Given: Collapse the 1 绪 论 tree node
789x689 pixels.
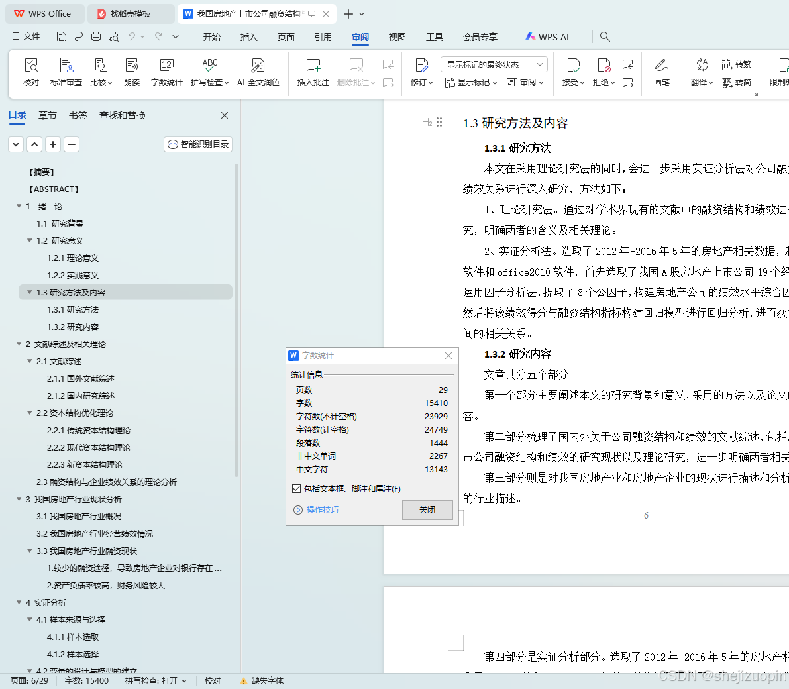Looking at the screenshot, I should pyautogui.click(x=19, y=206).
